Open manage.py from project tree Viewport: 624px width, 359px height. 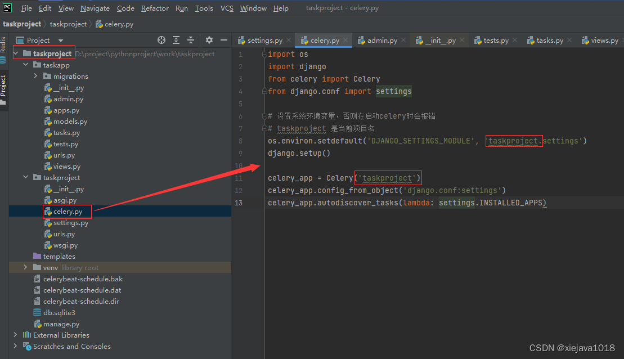[x=61, y=324]
